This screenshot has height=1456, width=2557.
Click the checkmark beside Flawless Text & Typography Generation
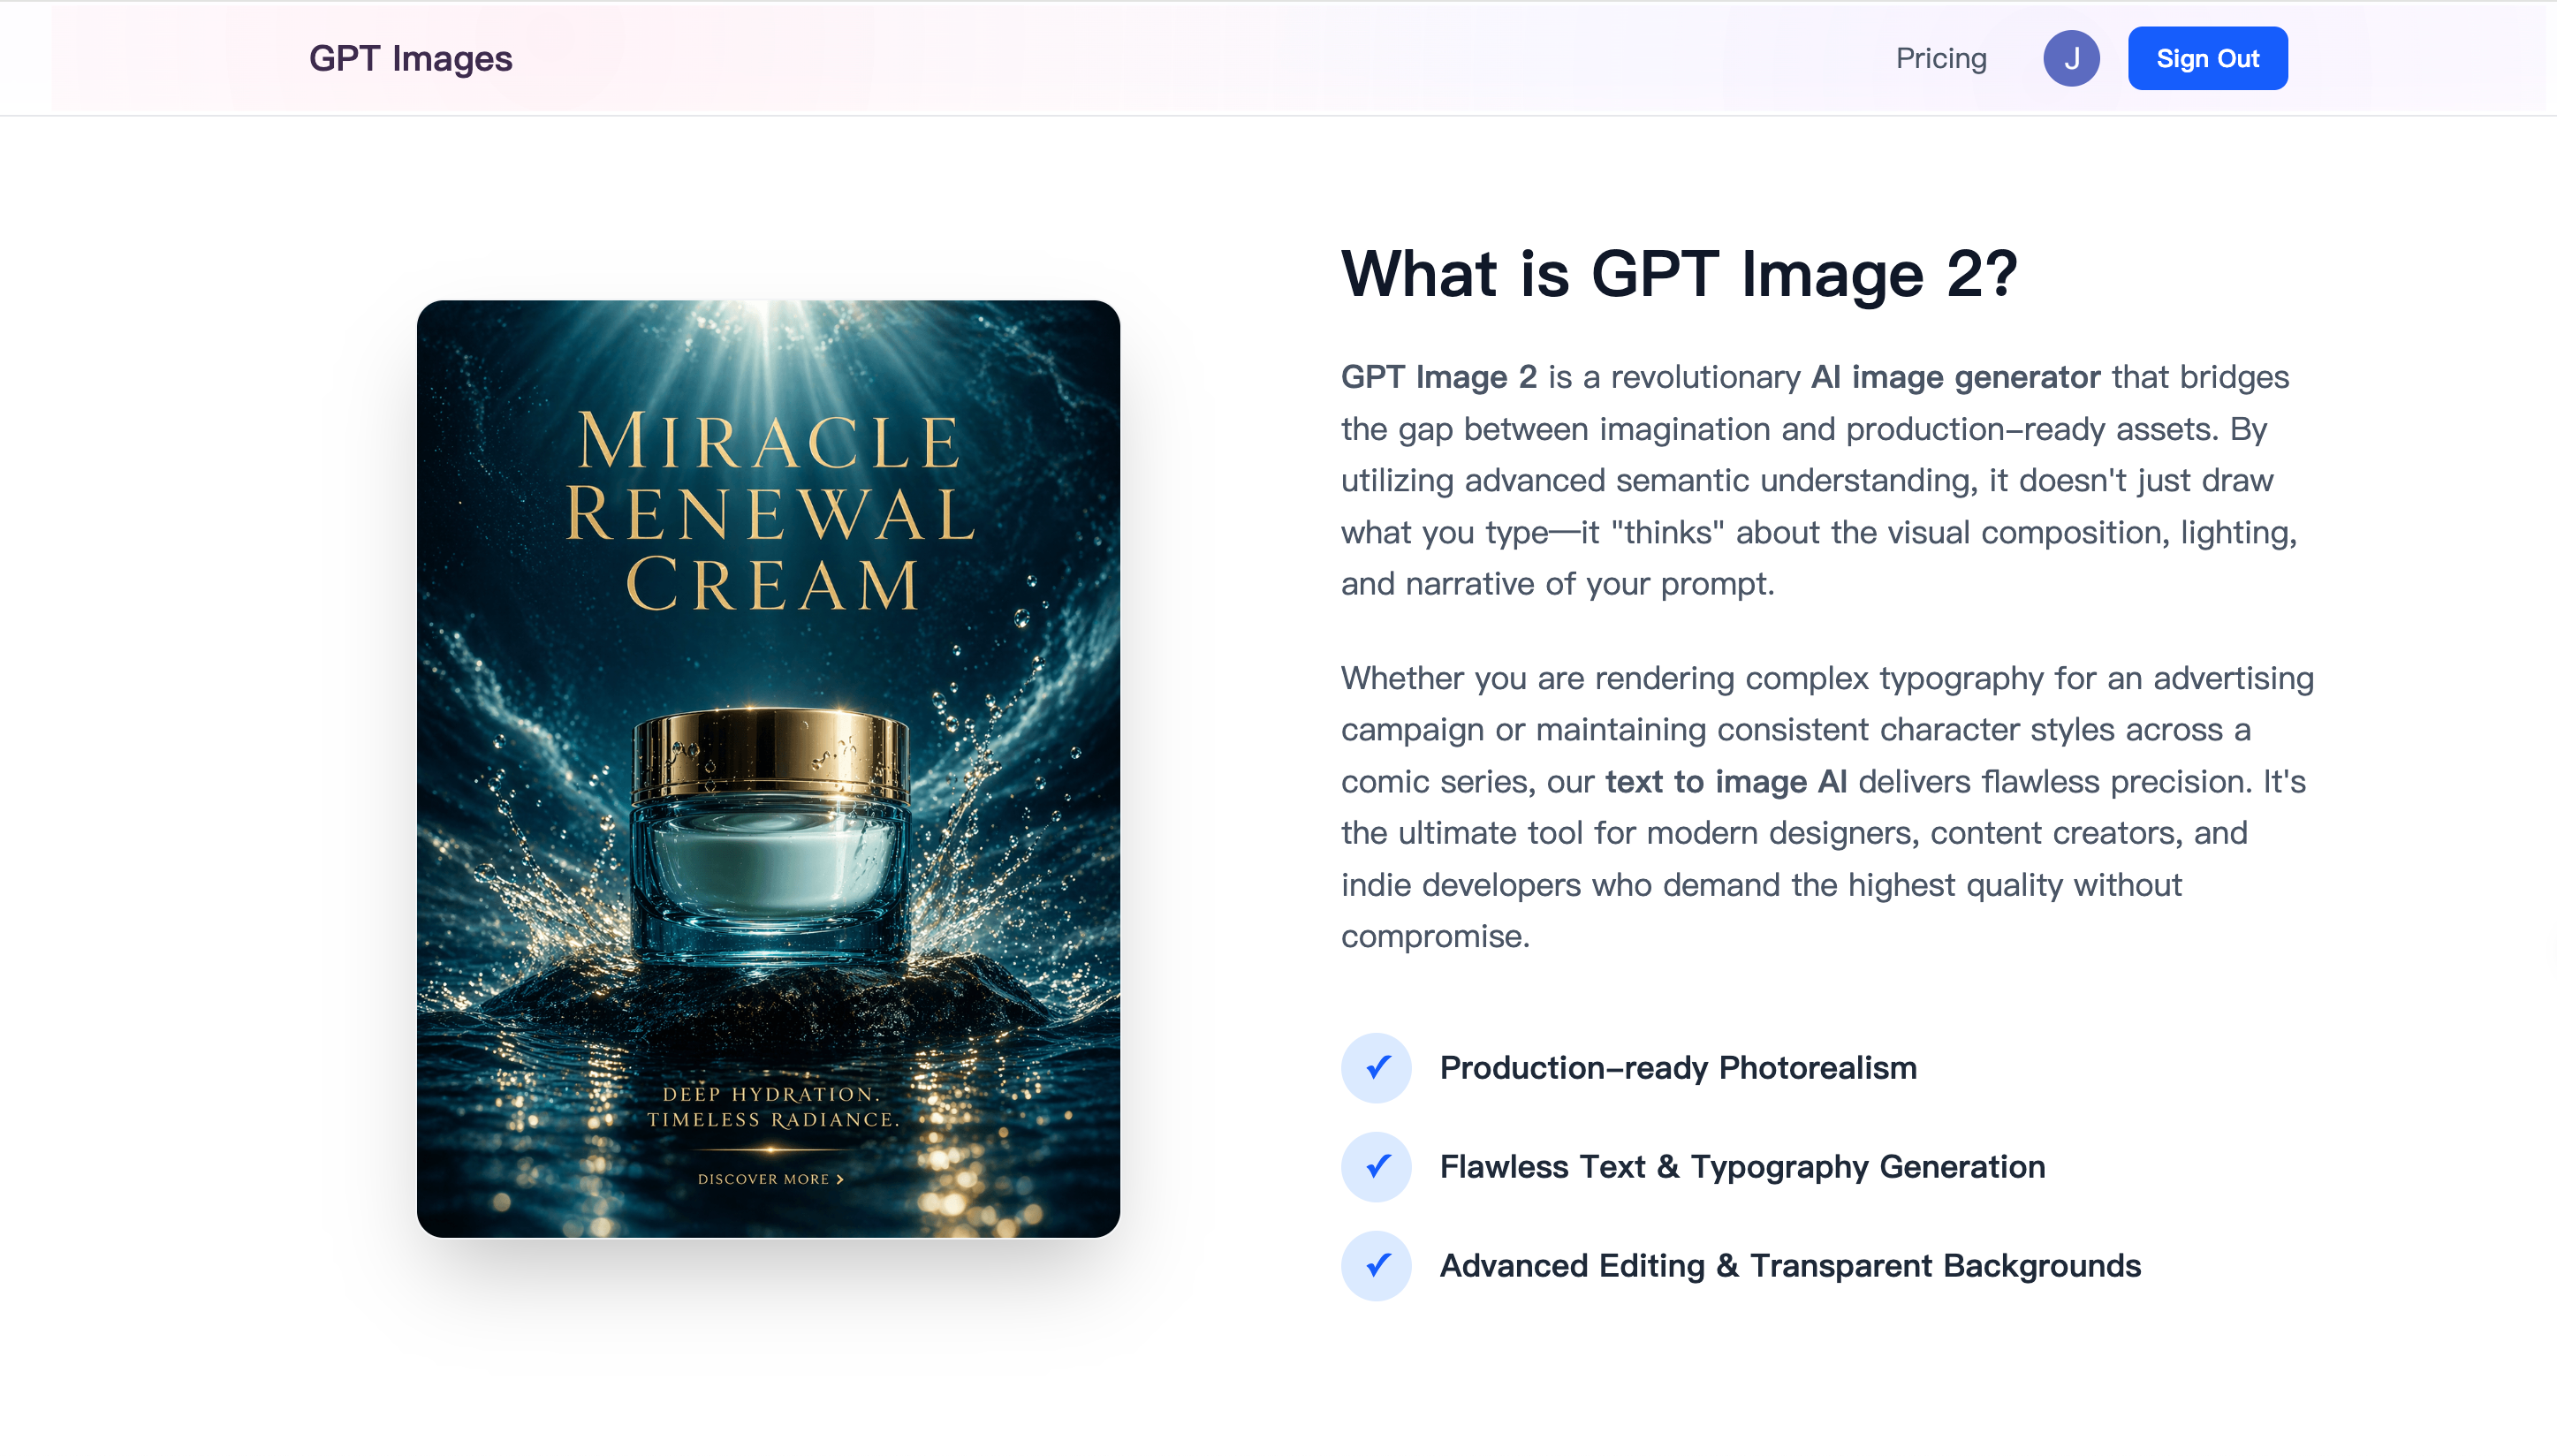pos(1376,1167)
